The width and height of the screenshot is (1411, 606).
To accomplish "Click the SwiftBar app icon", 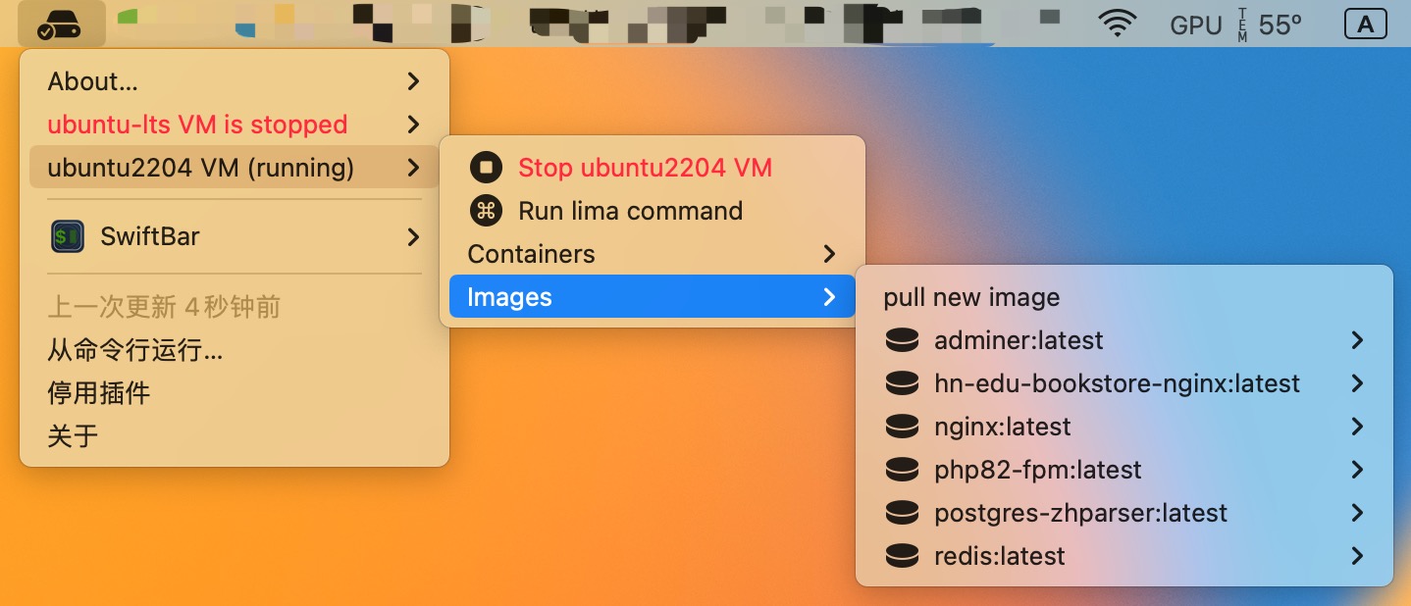I will click(68, 236).
